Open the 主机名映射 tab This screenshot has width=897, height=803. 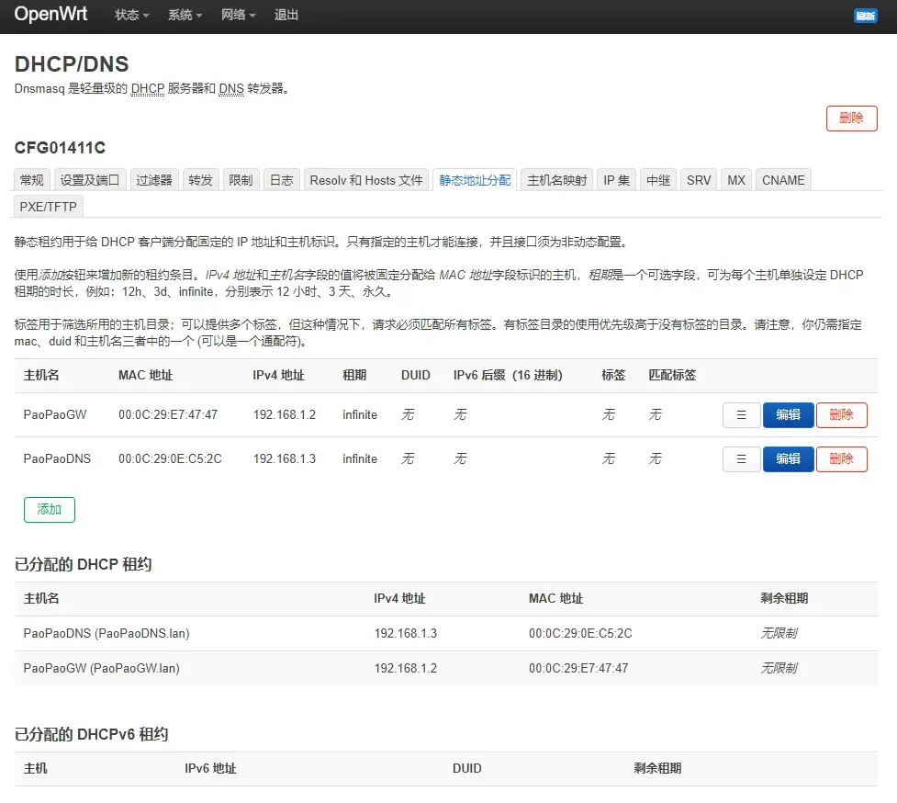pos(556,180)
